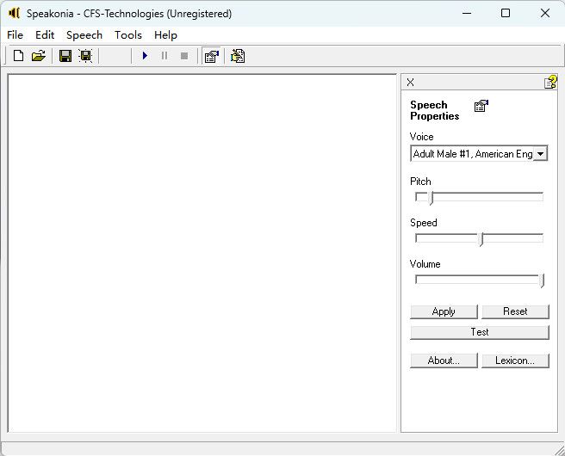Click the Apply button
Viewport: 565px width, 456px height.
tap(444, 311)
